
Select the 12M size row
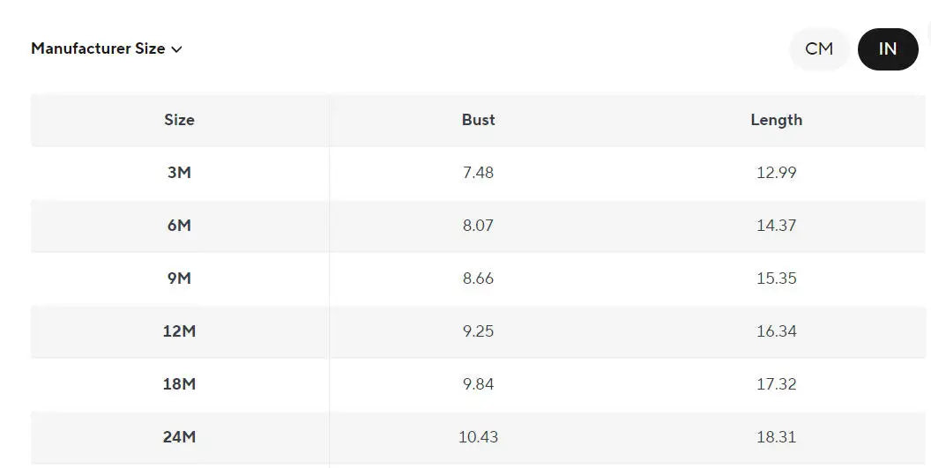478,331
